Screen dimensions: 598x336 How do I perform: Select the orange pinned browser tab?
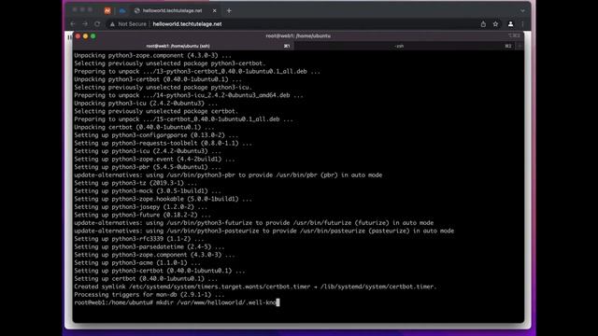tap(107, 10)
